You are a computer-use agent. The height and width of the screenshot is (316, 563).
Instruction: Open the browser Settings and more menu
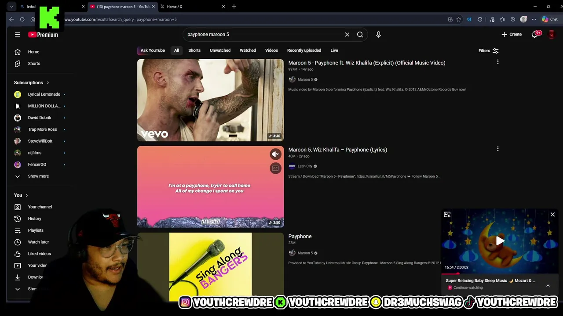click(534, 19)
